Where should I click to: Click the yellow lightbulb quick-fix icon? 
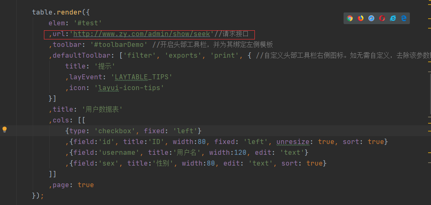(5, 129)
